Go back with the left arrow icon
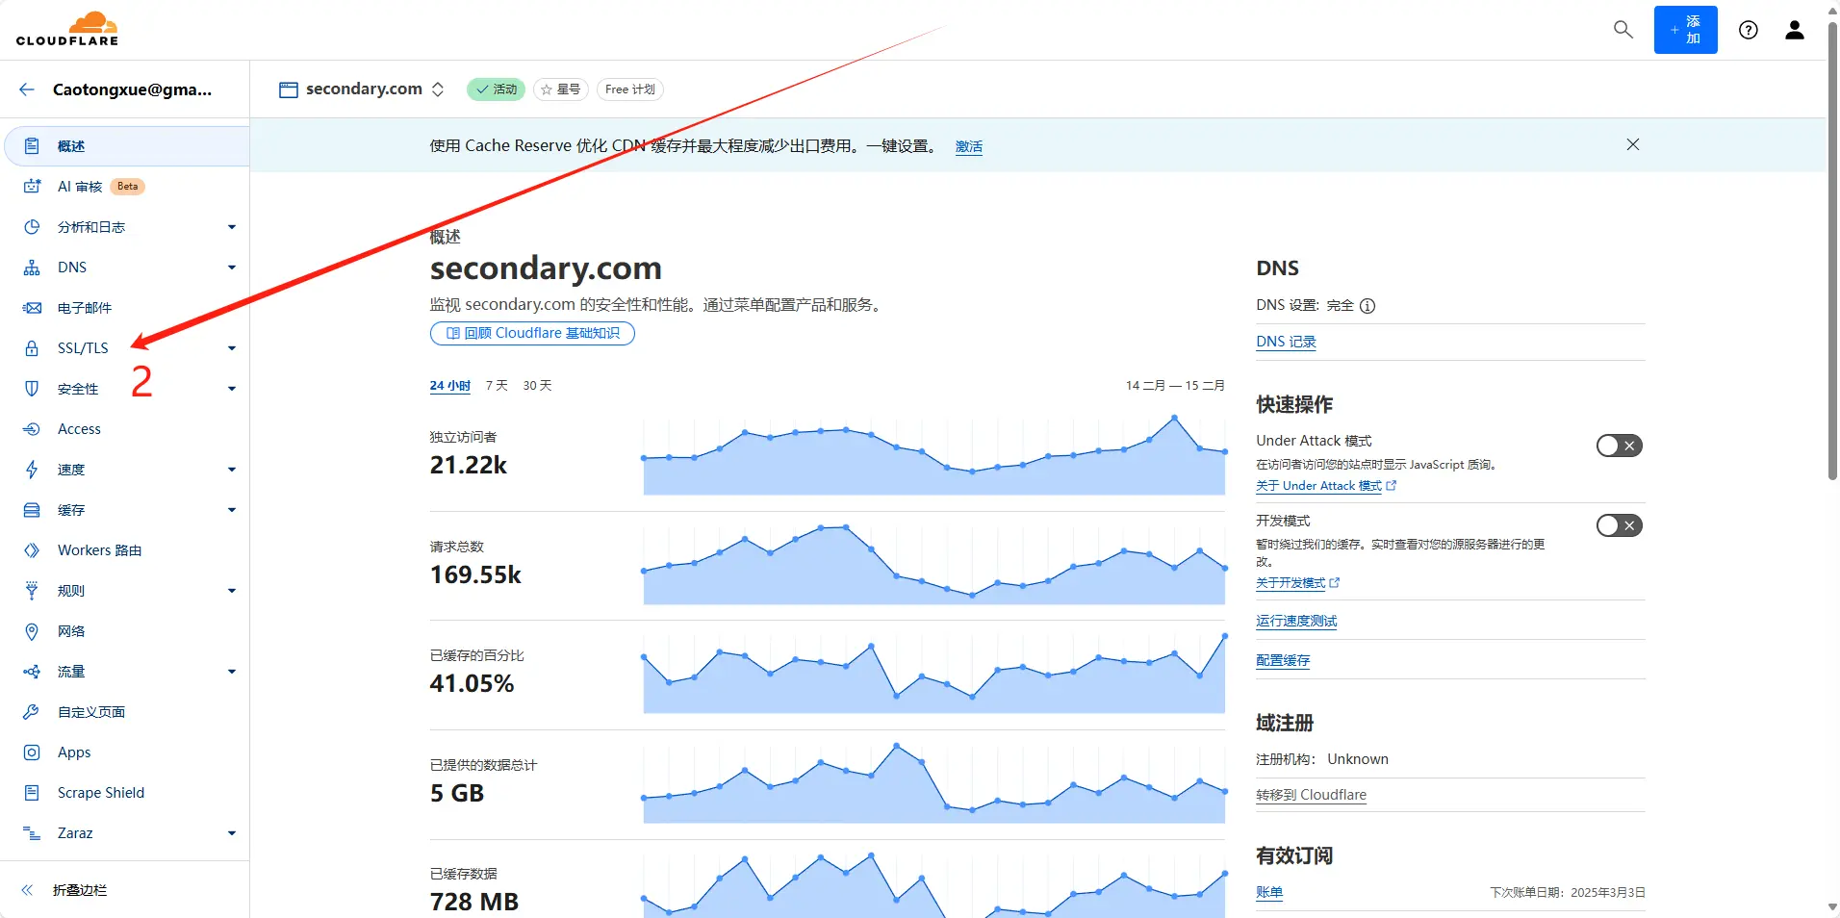This screenshot has width=1840, height=918. point(27,89)
